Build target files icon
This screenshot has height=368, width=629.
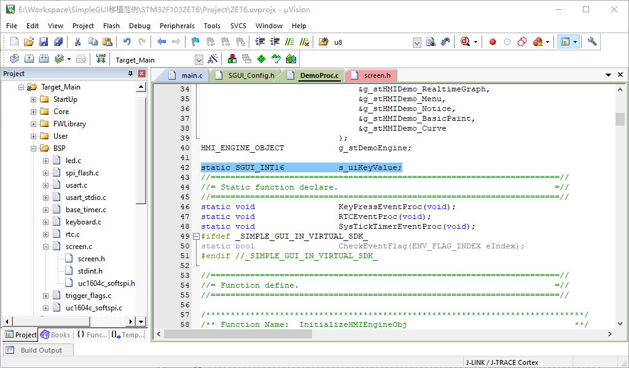coord(29,59)
